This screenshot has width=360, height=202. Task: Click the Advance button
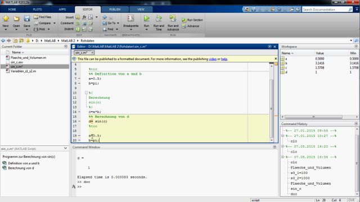click(x=191, y=26)
